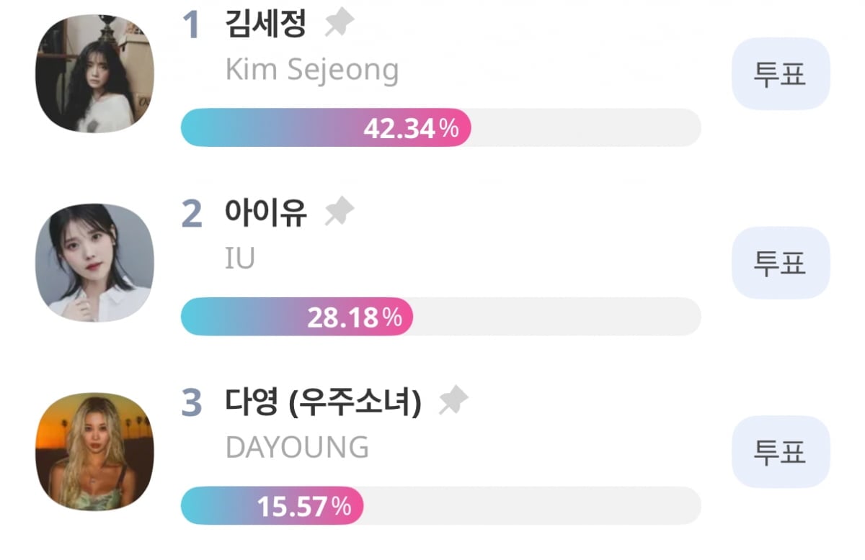Select Kim Sejeong's profile picture
The image size is (865, 560).
[94, 74]
